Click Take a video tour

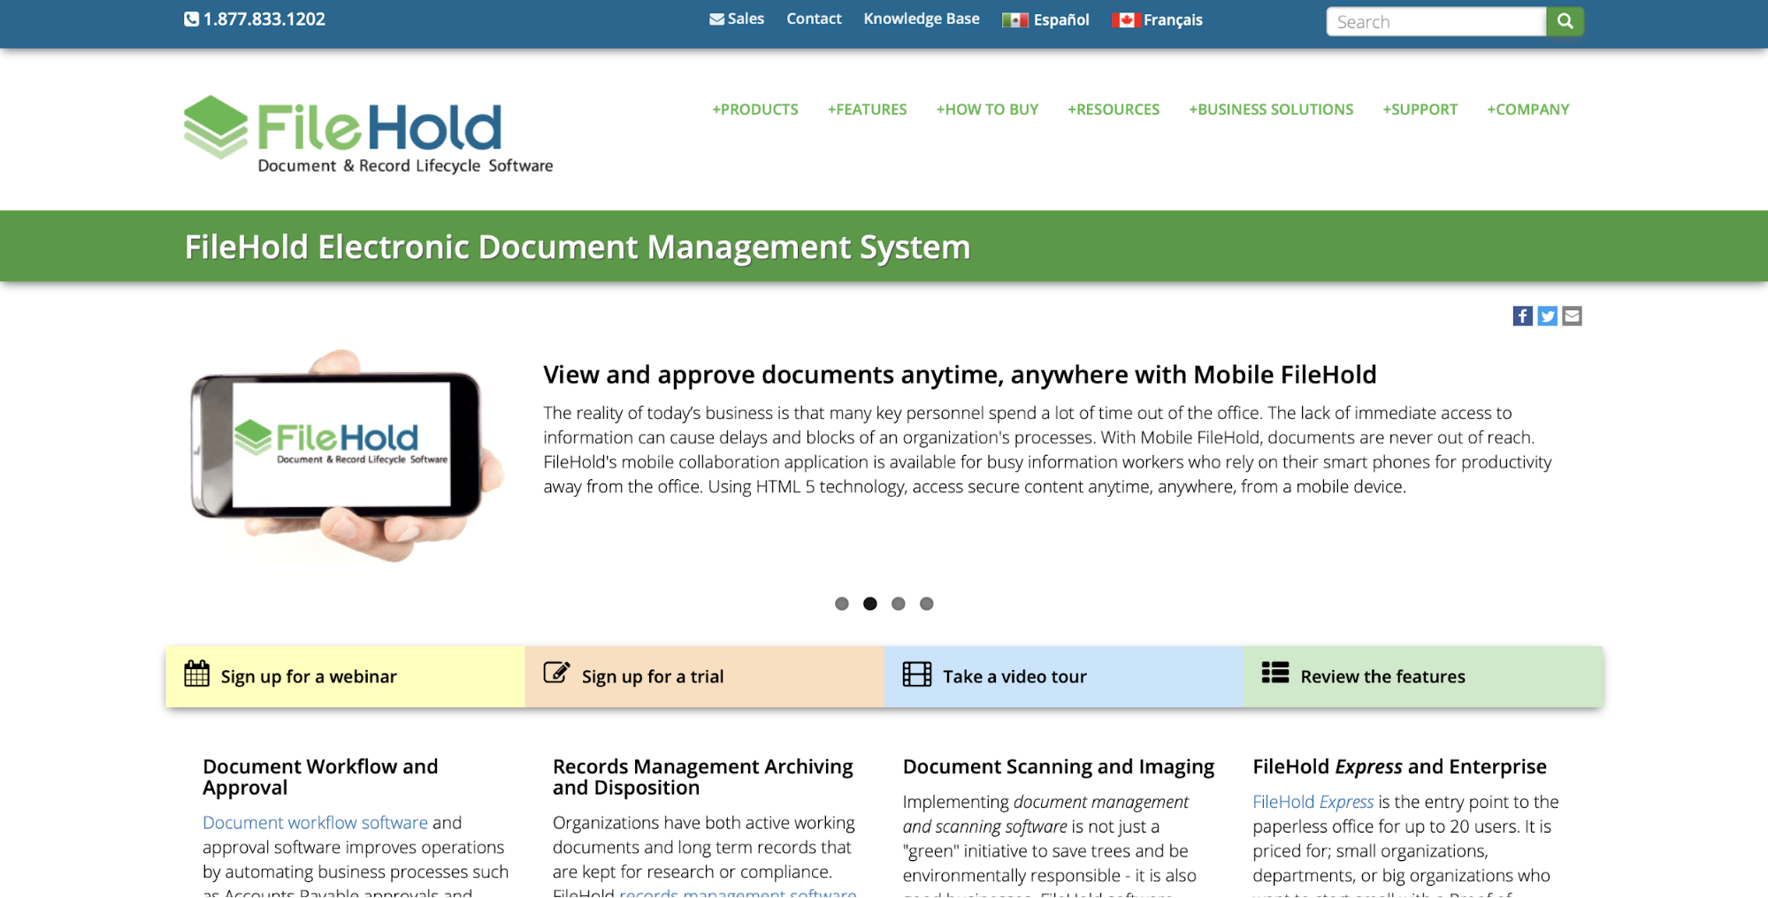point(1063,676)
